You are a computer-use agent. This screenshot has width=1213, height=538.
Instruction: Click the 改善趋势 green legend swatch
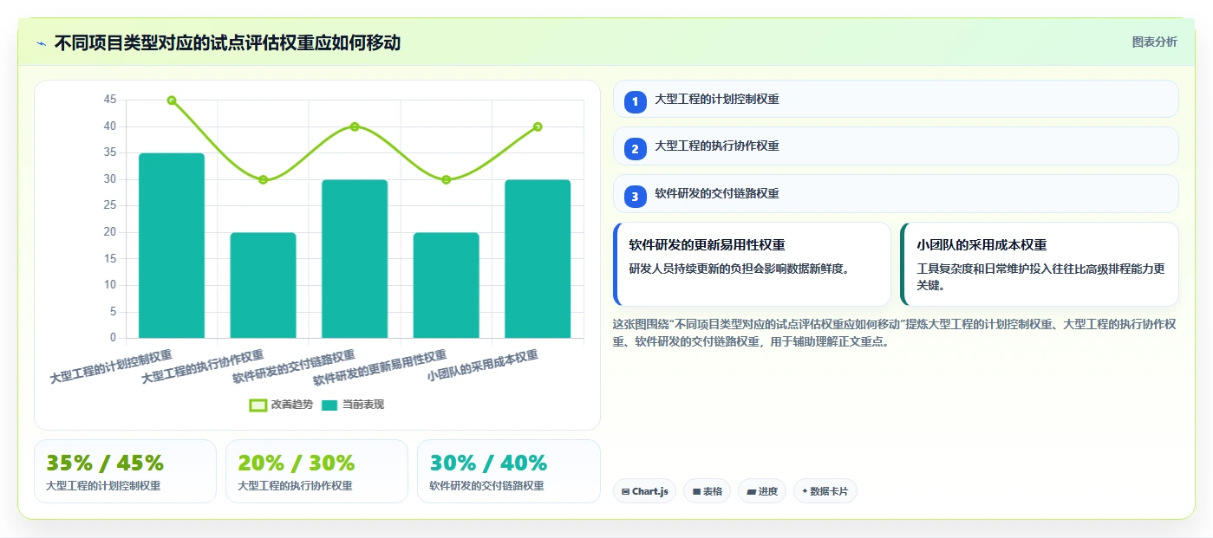coord(258,405)
